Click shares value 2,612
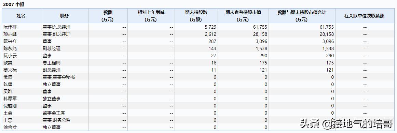Screen dimensions: 397x133 click(x=211, y=34)
